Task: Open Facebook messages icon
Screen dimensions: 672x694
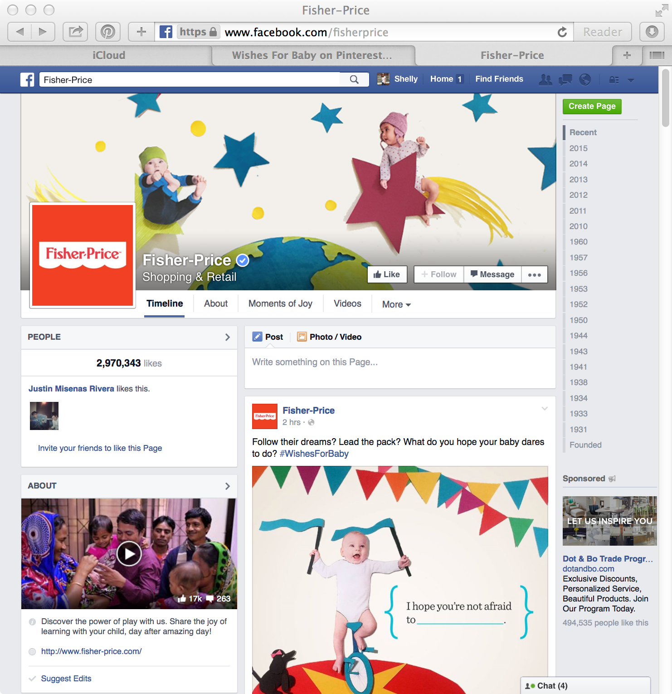Action: 565,80
